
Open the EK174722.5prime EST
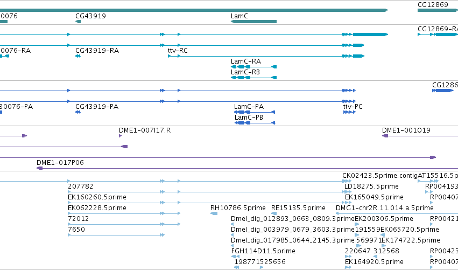[x=411, y=240]
